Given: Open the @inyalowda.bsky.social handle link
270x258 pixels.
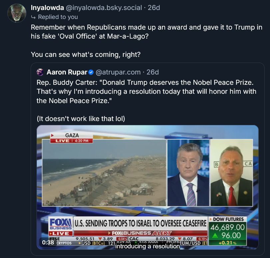Looking at the screenshot, I should [105, 7].
